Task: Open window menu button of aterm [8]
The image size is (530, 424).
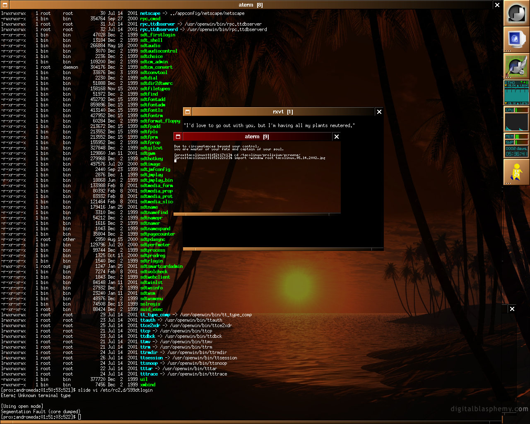Action: pos(5,5)
